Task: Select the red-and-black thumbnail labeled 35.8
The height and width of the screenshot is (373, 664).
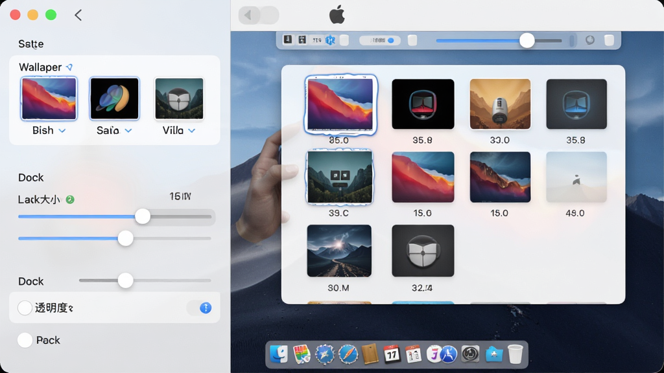Action: [x=423, y=104]
